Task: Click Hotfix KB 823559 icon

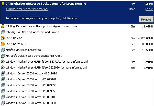Action: point(3,91)
